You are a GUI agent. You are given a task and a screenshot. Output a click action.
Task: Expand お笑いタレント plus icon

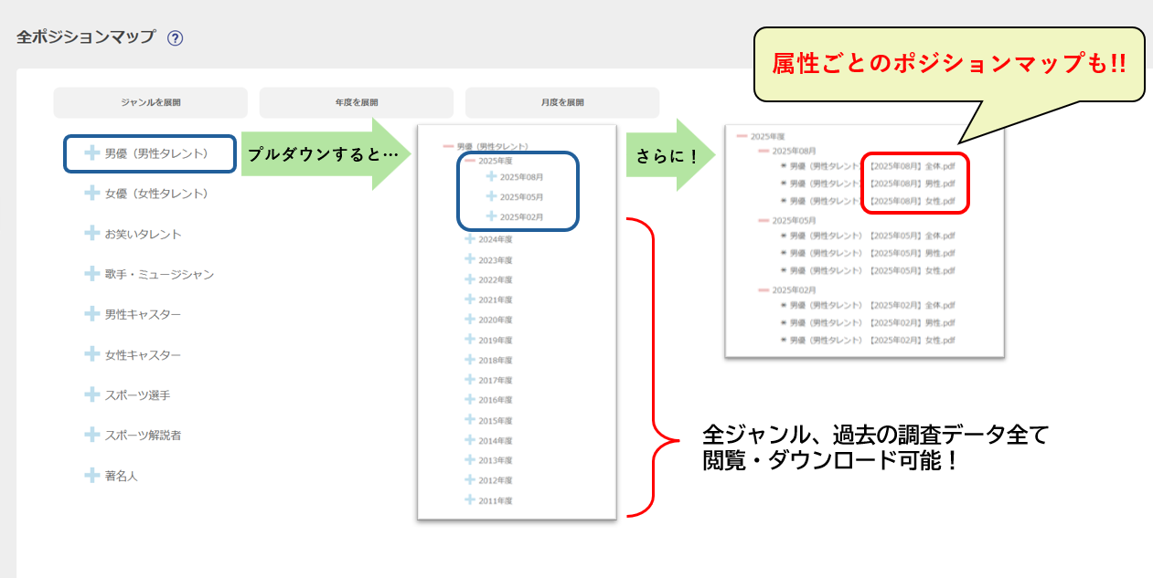(91, 234)
